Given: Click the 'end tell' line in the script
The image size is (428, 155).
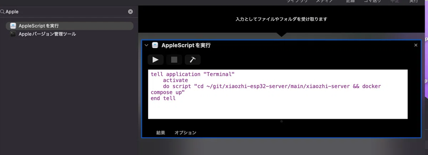Looking at the screenshot, I should click(x=163, y=98).
